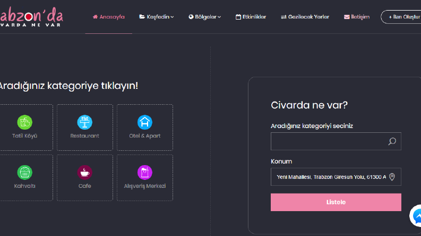Image resolution: width=421 pixels, height=236 pixels.
Task: Select the Alışveriş Merkezi shopping bag icon
Action: coord(145,173)
